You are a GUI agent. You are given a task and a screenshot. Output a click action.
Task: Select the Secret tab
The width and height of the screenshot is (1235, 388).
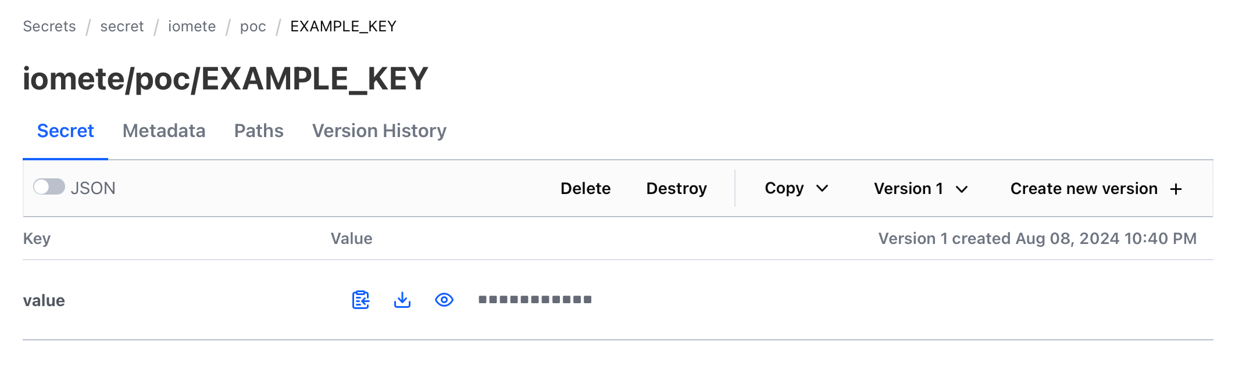click(65, 131)
